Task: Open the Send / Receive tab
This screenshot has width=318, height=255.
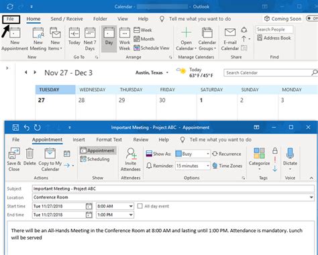Action: [66, 19]
